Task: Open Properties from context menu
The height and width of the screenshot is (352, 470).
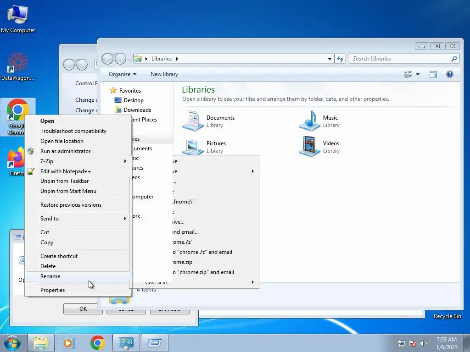Action: click(x=78, y=290)
